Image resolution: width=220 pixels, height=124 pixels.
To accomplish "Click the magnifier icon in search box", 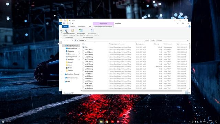I will pos(188,40).
